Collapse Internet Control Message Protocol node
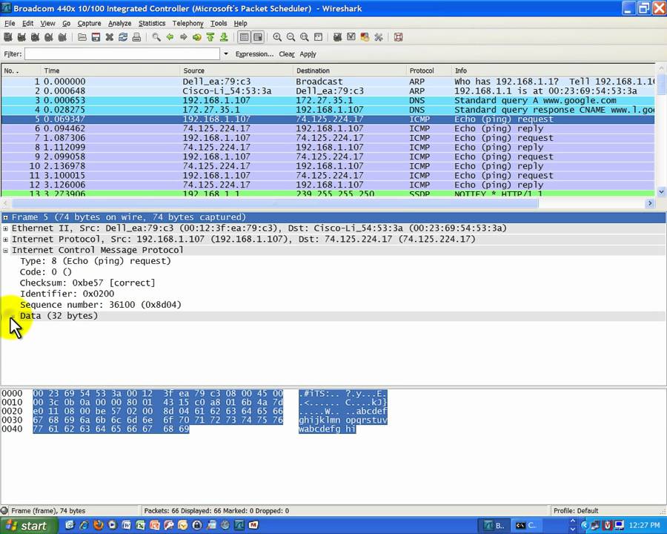The width and height of the screenshot is (667, 534). tap(5, 251)
